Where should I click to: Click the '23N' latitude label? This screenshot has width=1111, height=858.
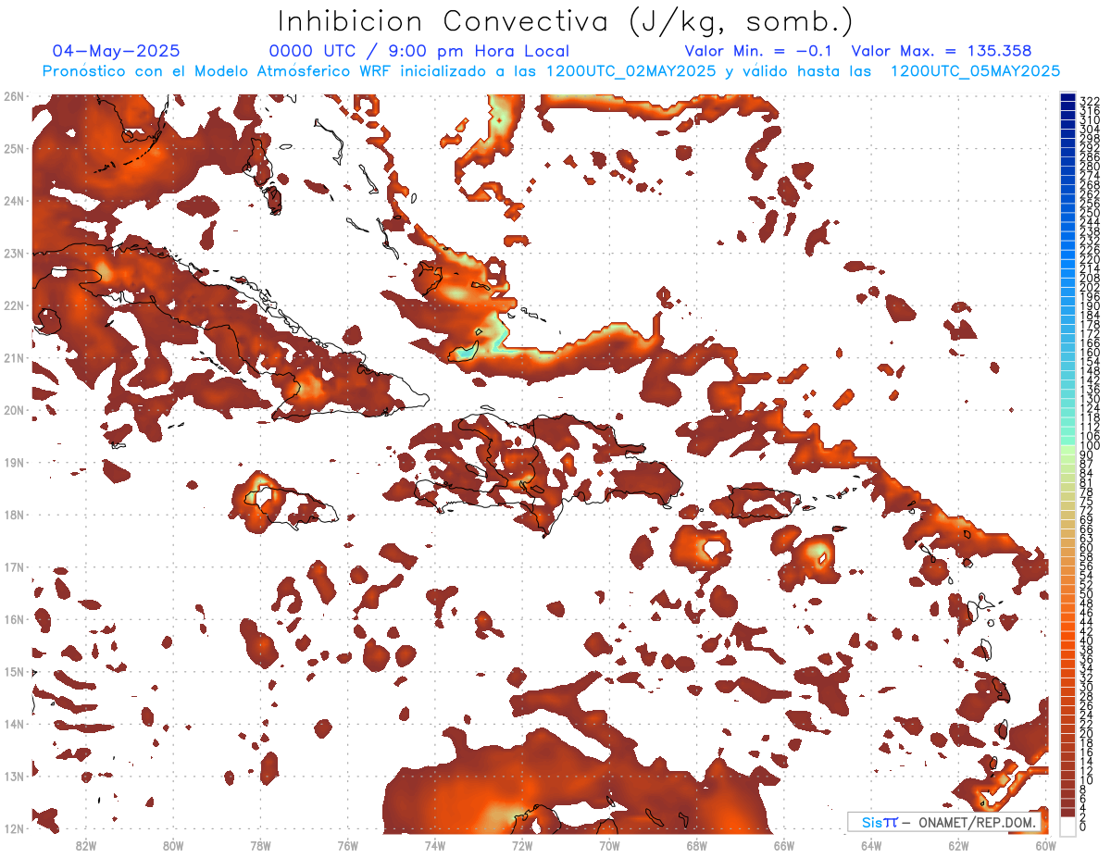click(x=13, y=253)
